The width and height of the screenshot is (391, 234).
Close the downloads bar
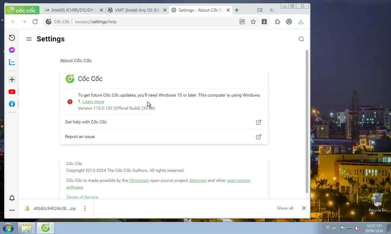pyautogui.click(x=304, y=208)
